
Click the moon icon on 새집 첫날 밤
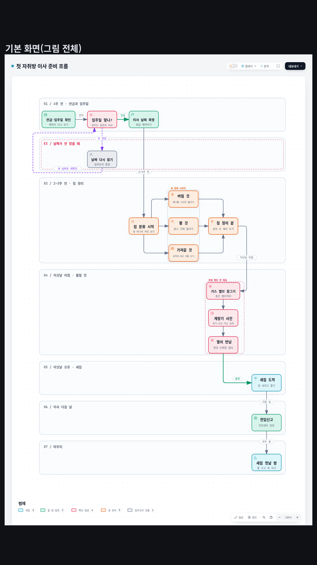255,458
